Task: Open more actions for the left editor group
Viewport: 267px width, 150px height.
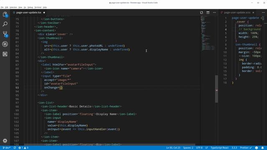Action: pos(214,12)
